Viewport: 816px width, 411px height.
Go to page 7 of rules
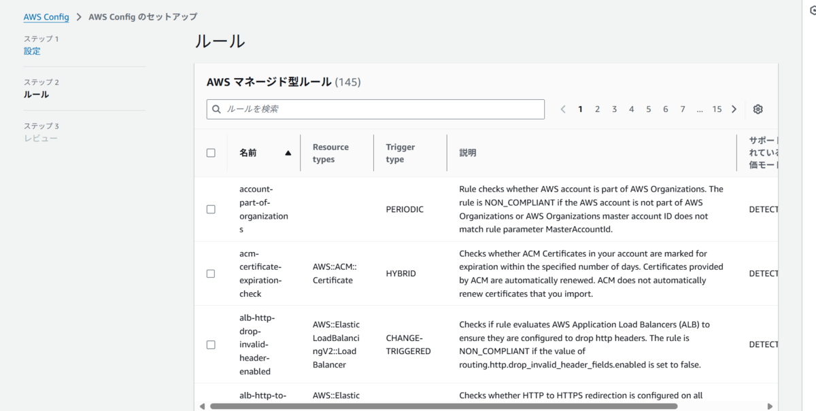coord(683,109)
